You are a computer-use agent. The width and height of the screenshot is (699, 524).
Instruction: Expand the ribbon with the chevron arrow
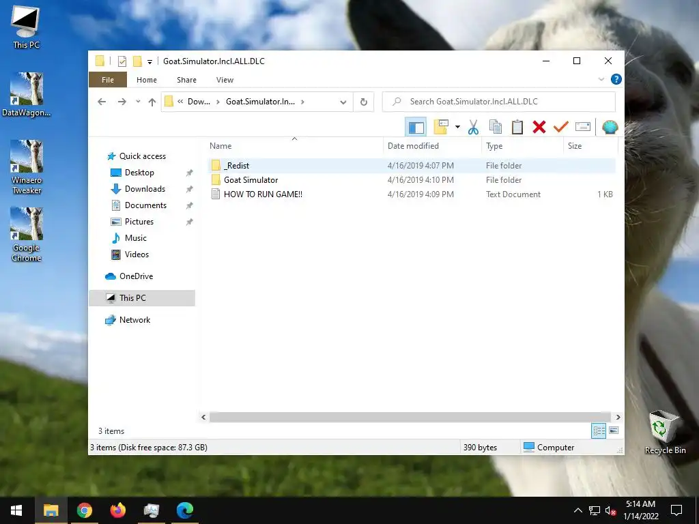point(601,79)
